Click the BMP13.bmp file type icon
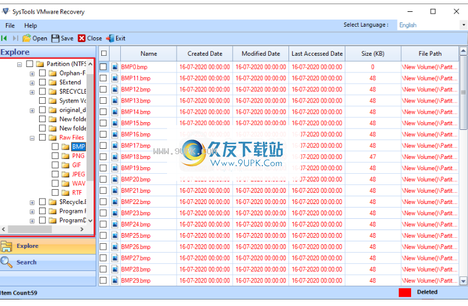 click(115, 101)
